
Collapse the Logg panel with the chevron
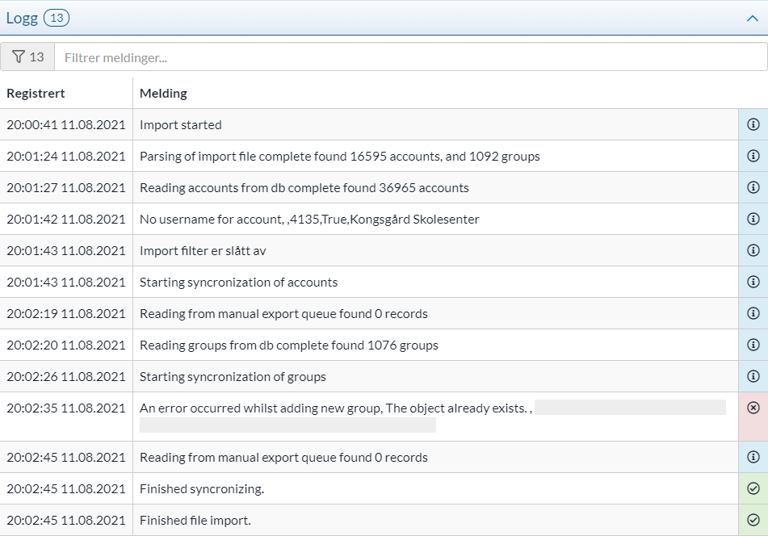pyautogui.click(x=752, y=19)
